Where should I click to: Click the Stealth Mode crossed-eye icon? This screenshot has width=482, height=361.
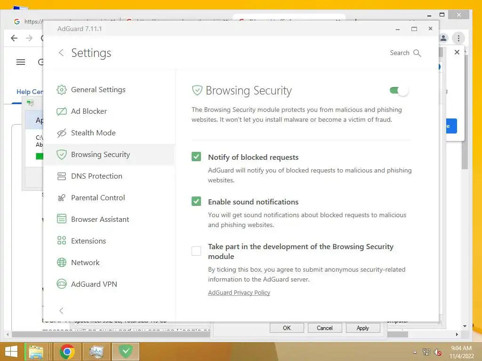62,133
